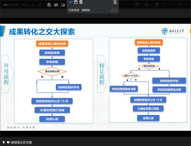Click 办理合同签订流程 box in 转让流程 chart
191x146 pixels.
click(x=148, y=109)
